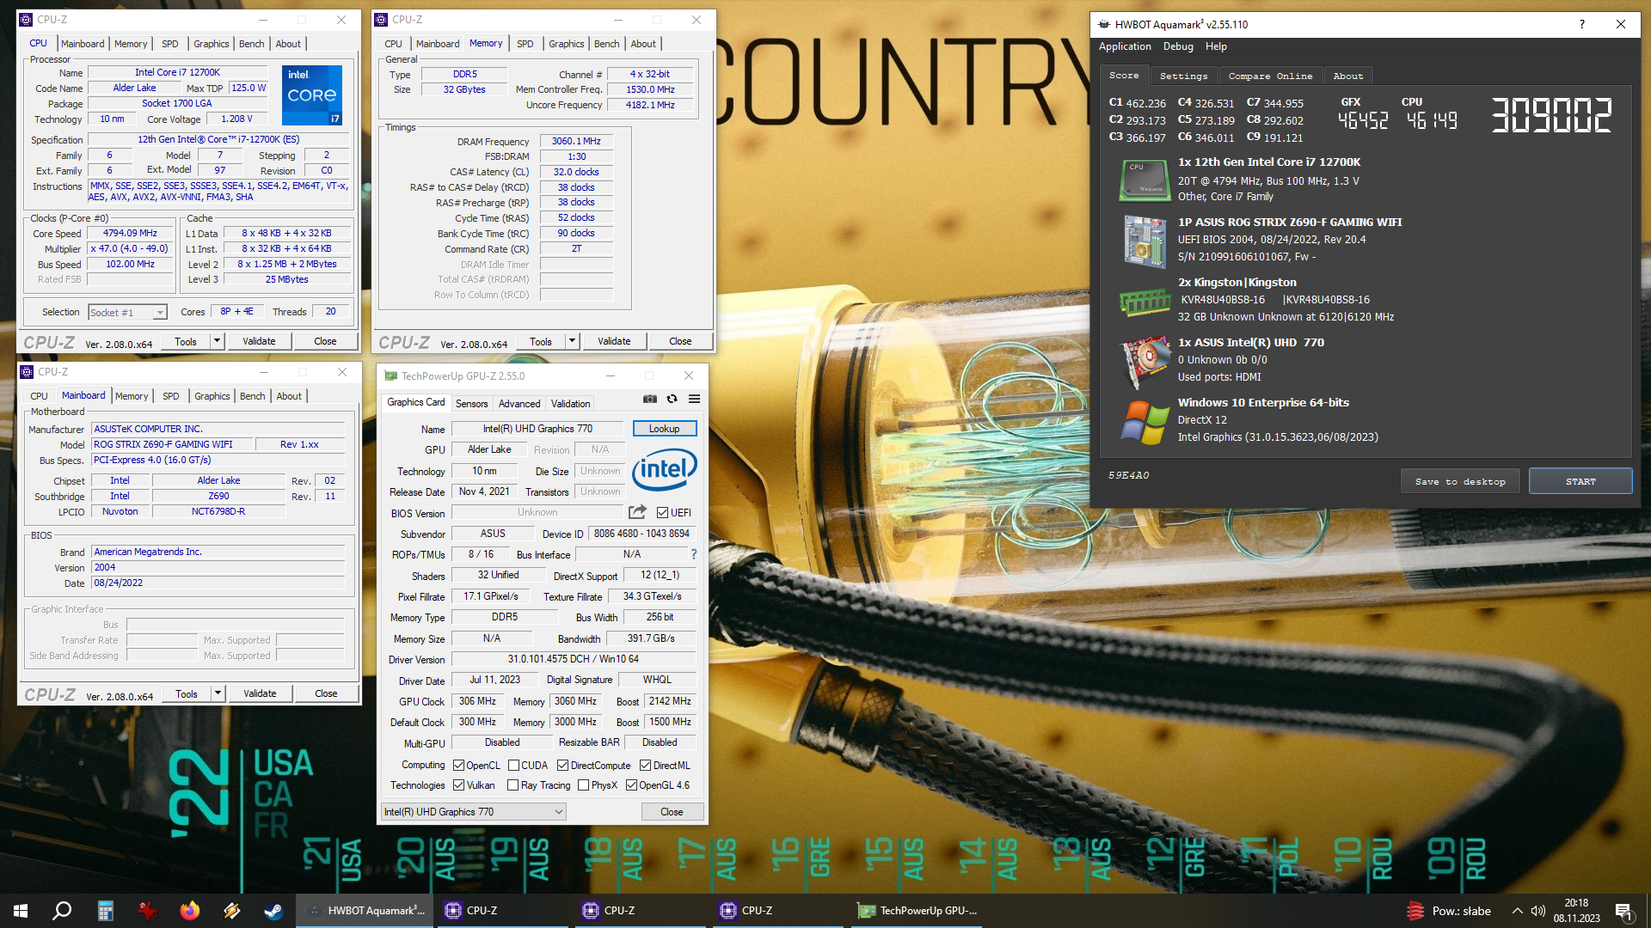Open the notification center icon

pos(1623,911)
